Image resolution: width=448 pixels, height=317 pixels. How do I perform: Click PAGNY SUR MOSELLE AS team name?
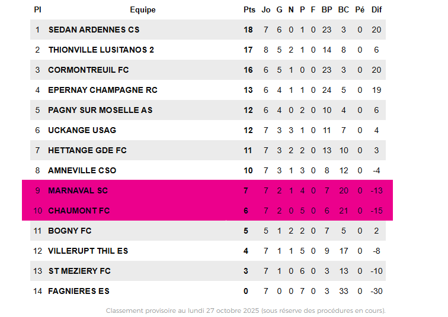point(100,110)
